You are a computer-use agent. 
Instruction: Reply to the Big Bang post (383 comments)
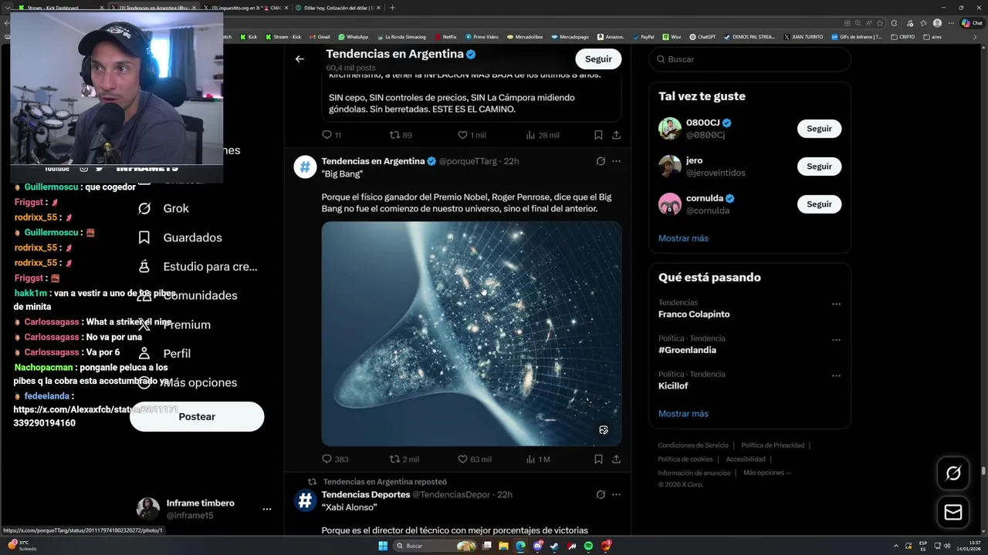point(335,459)
